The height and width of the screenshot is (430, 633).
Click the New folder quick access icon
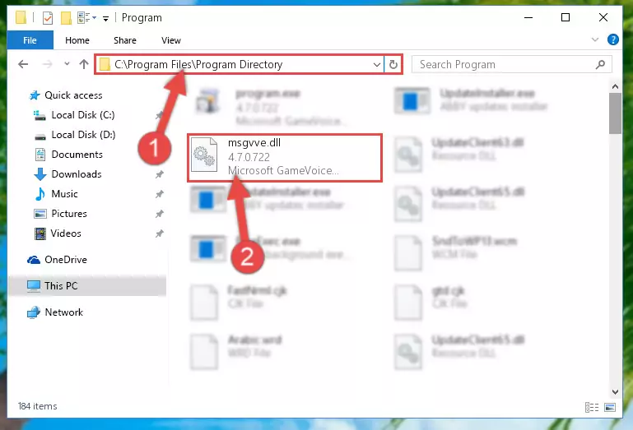[x=66, y=18]
